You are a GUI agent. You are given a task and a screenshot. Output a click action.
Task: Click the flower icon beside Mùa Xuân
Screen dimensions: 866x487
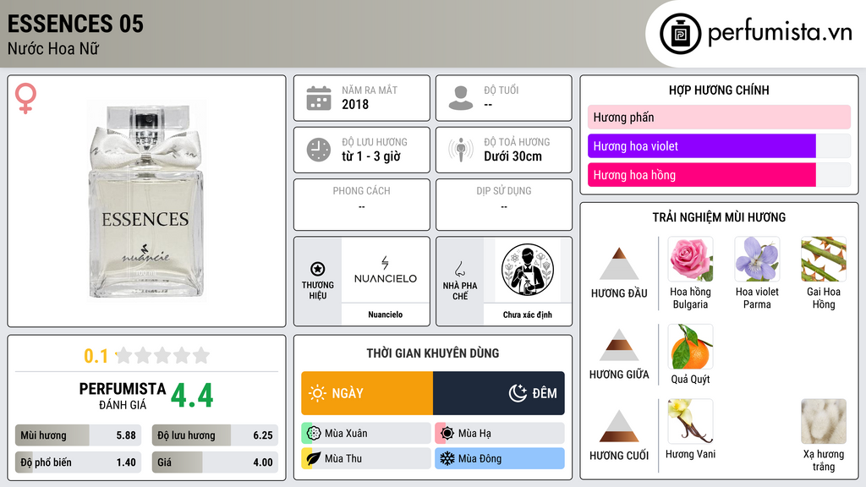coord(313,434)
